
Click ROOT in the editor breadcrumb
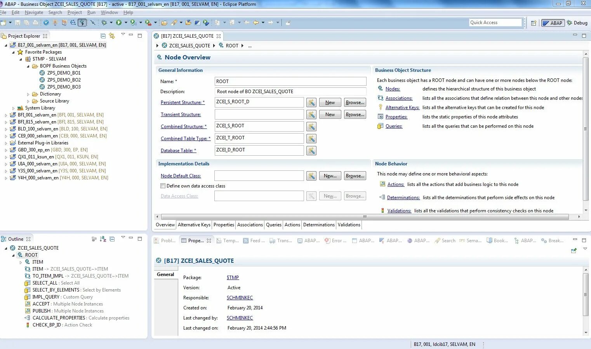point(232,46)
